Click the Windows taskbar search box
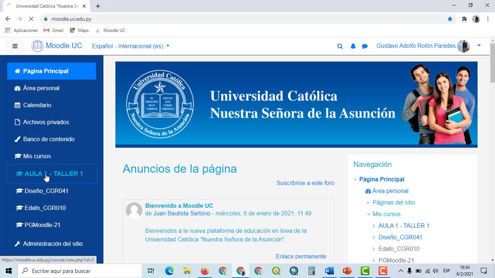 pos(80,271)
